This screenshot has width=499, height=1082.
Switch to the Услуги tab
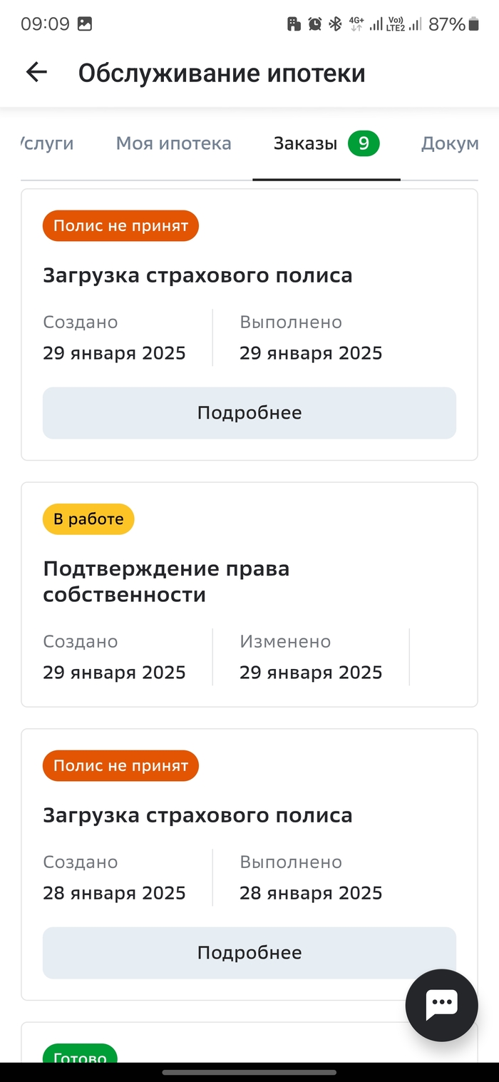(48, 144)
